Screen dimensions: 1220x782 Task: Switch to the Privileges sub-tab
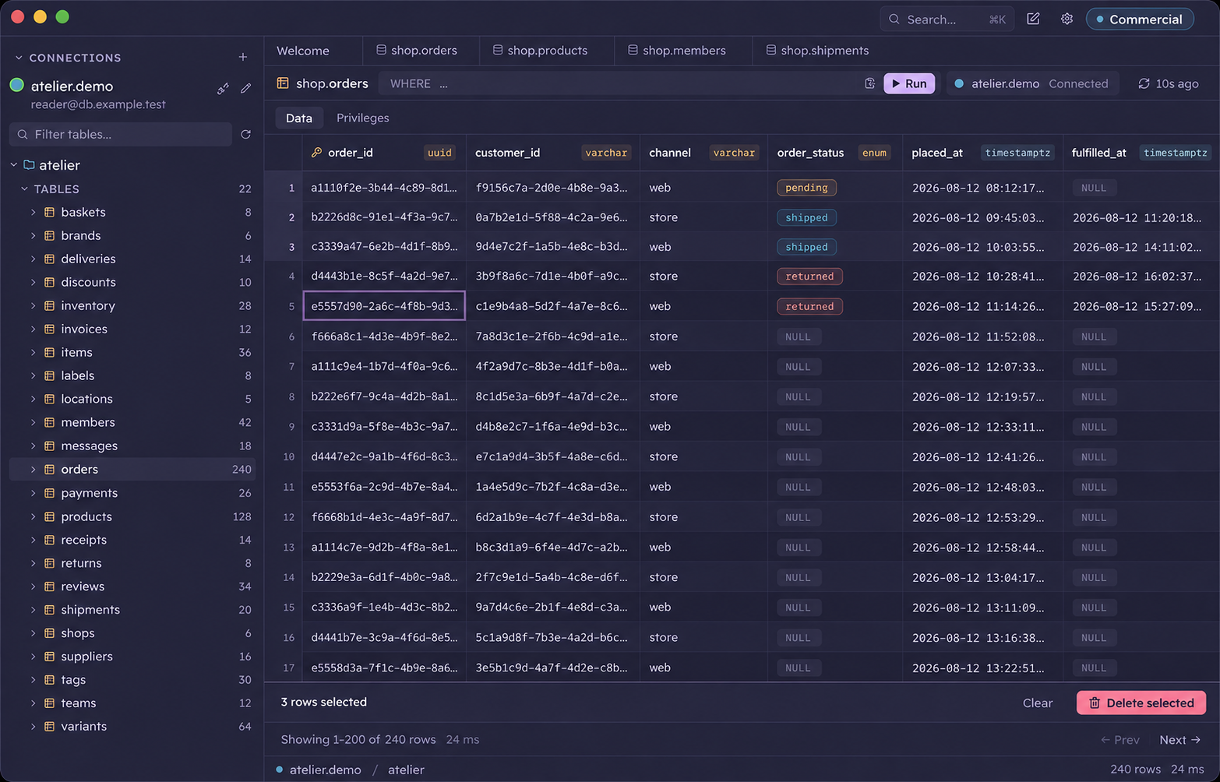362,118
